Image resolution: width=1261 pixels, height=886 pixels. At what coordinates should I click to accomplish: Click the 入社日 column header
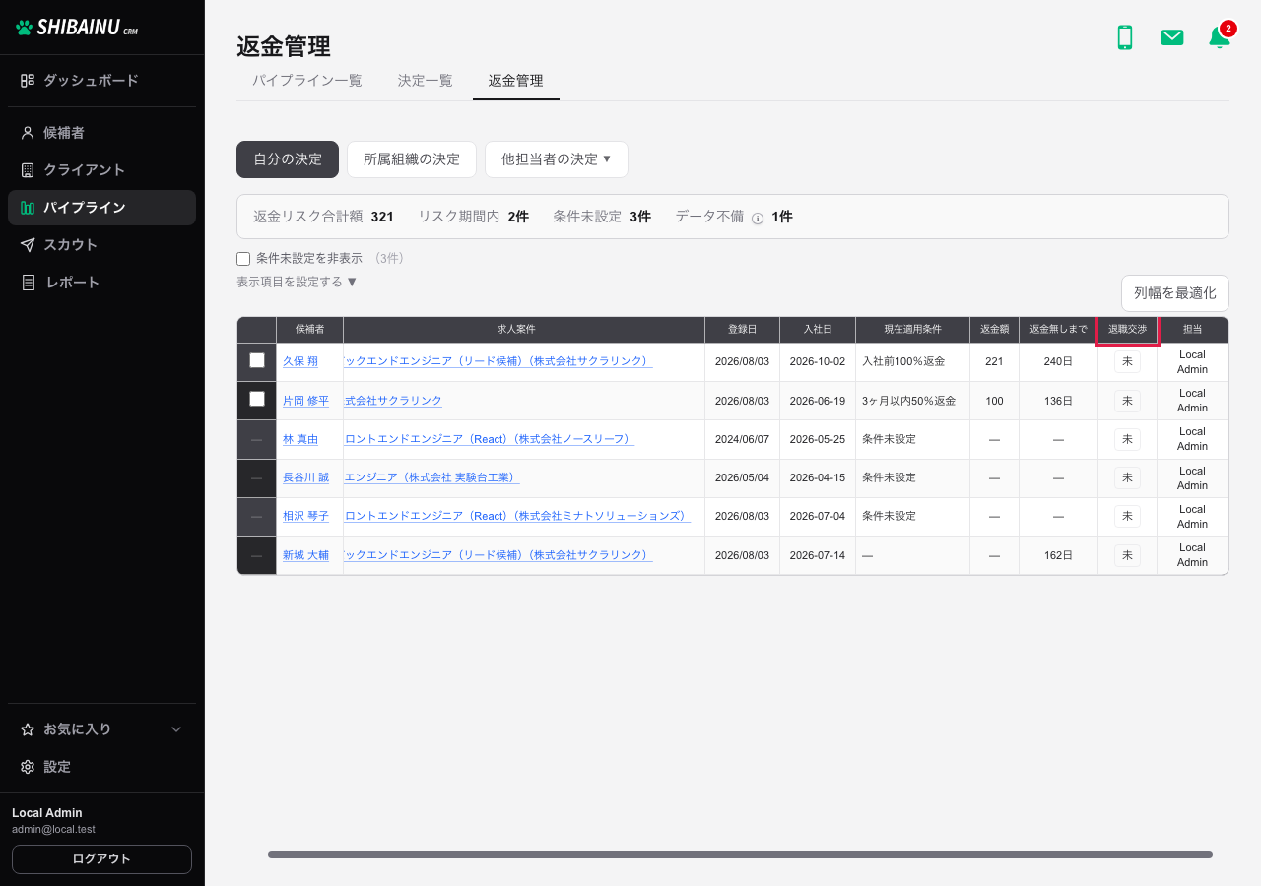[x=818, y=330]
